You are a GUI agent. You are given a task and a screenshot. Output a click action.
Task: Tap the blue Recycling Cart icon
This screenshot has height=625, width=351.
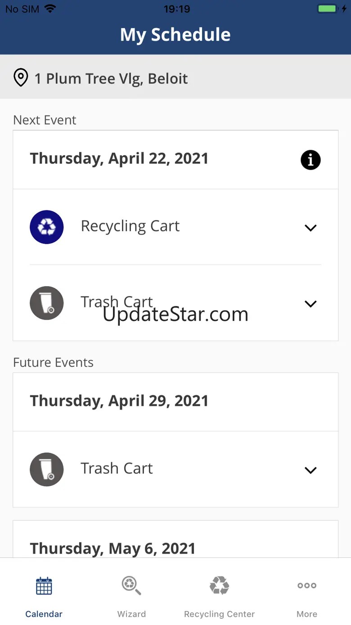pos(47,227)
